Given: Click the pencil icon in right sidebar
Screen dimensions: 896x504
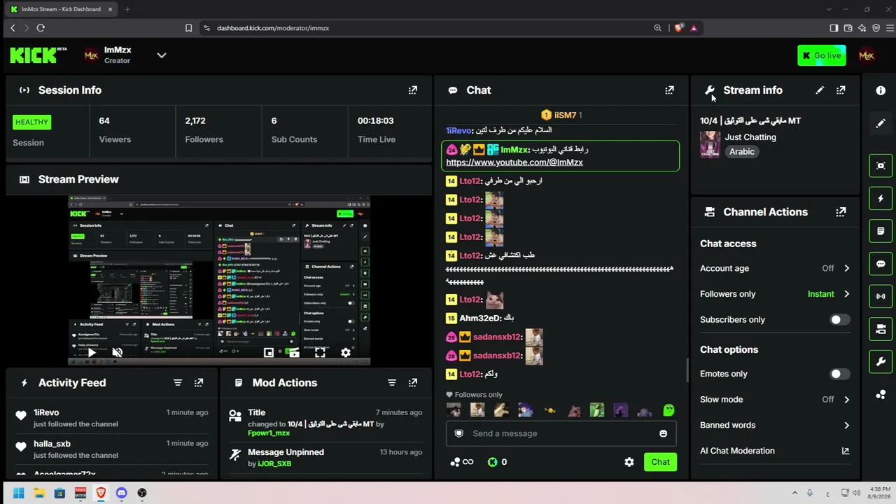Looking at the screenshot, I should (x=881, y=123).
